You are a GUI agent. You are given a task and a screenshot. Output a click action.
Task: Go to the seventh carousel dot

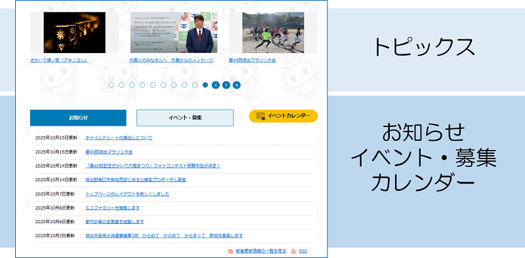point(174,85)
